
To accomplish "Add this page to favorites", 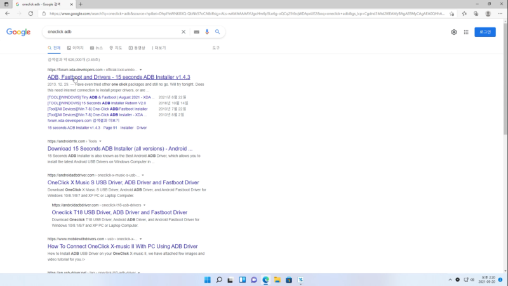I will [451, 13].
